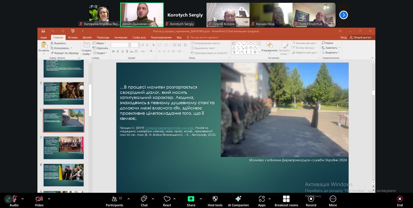This screenshot has height=208, width=413.
Task: Switch to the Вставка ribbon tab
Action: (x=73, y=37)
